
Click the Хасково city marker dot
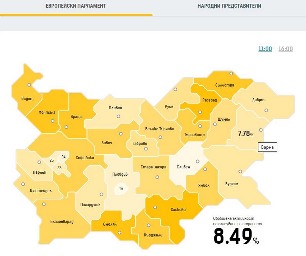pyautogui.click(x=155, y=207)
